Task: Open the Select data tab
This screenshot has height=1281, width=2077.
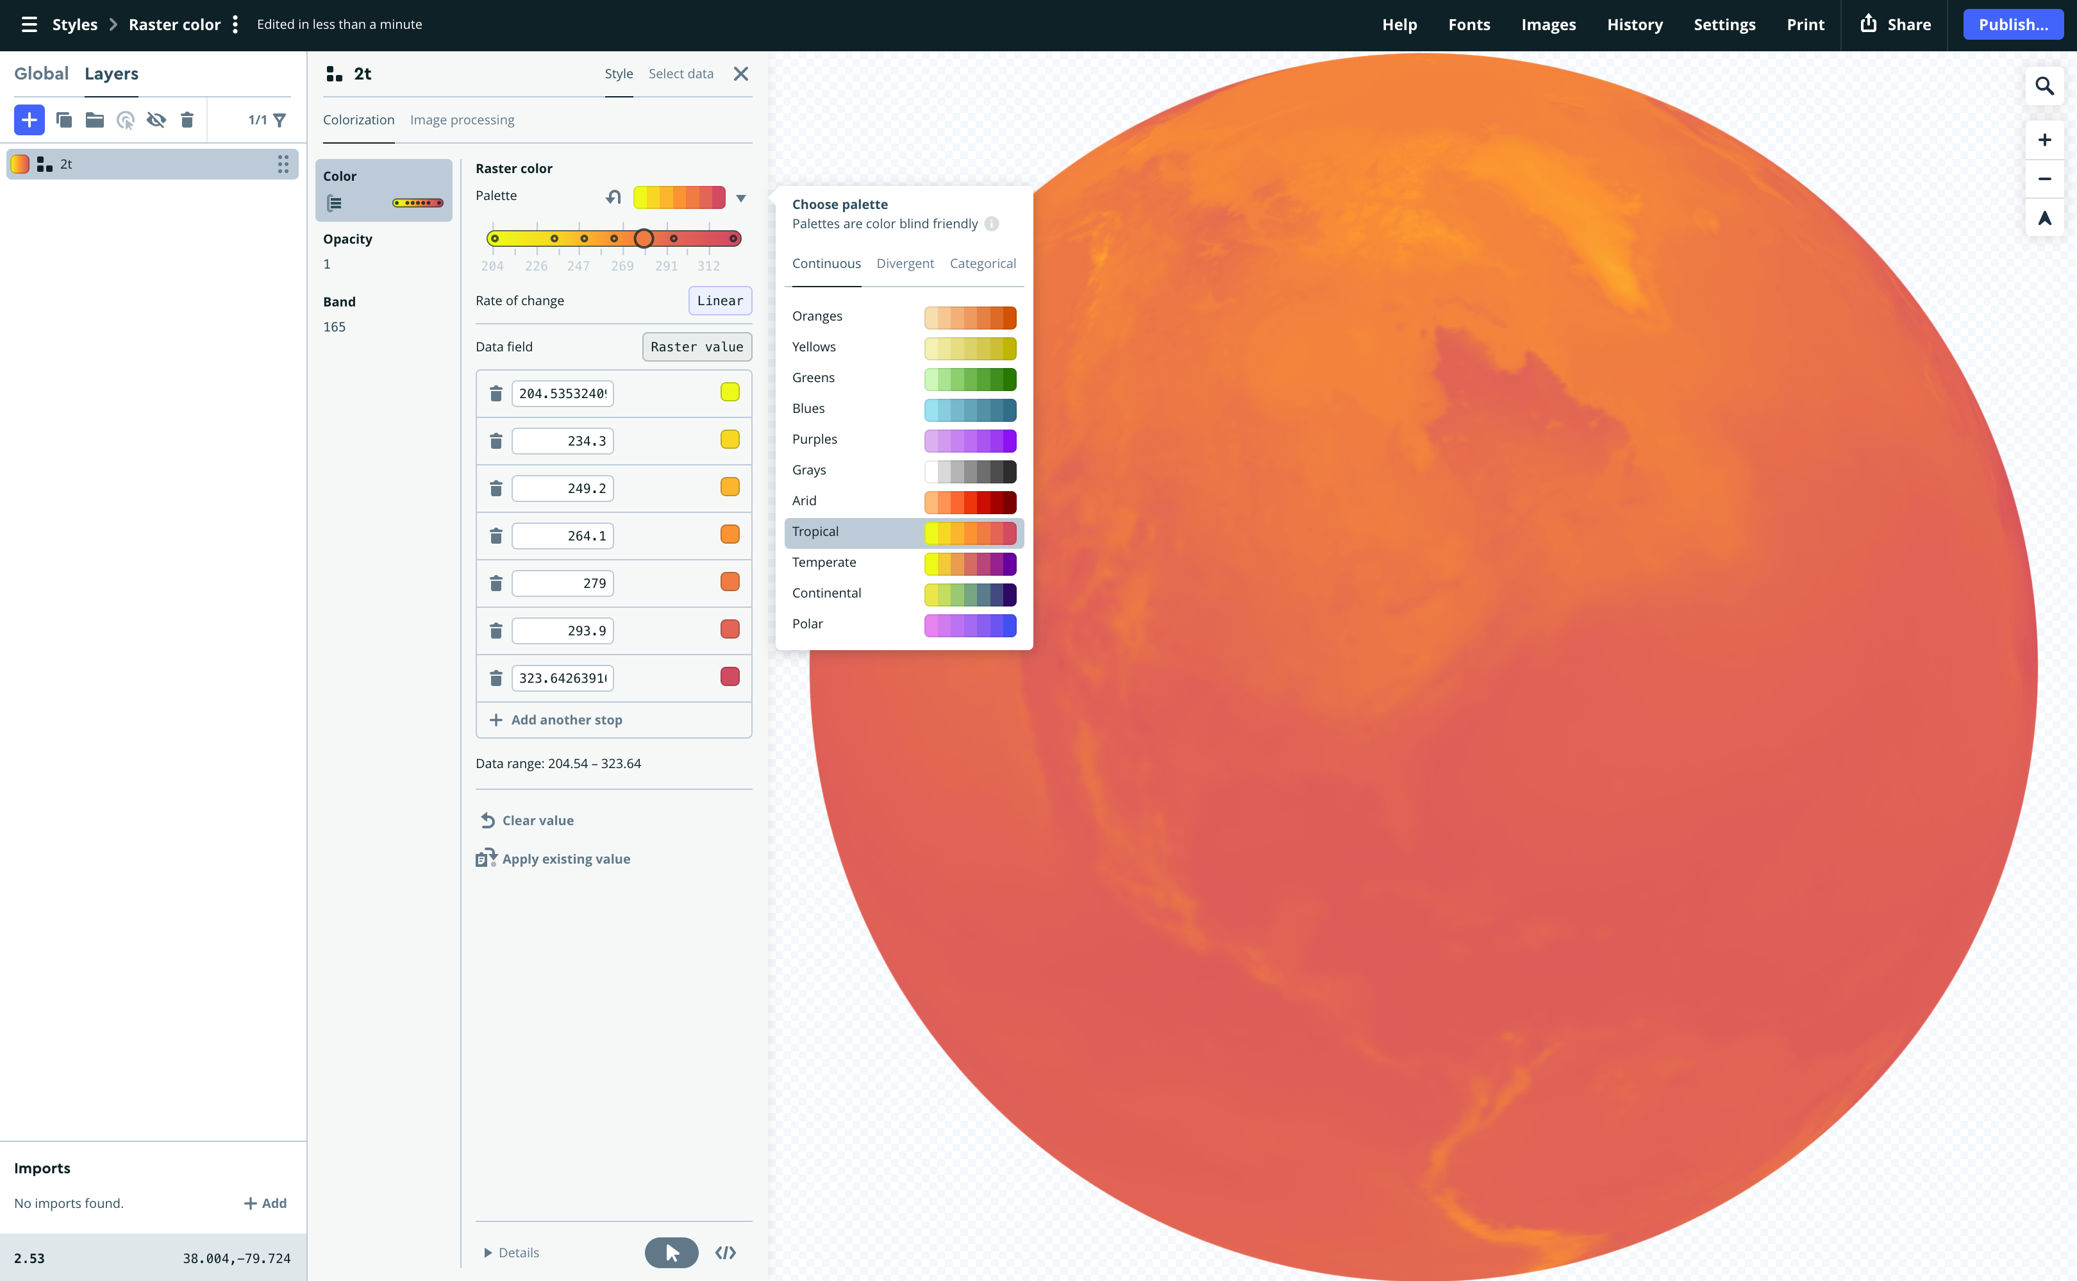Action: pyautogui.click(x=681, y=74)
